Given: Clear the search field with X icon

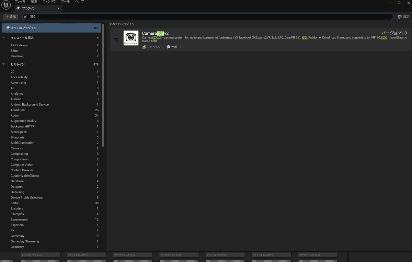Looking at the screenshot, I should coord(25,17).
